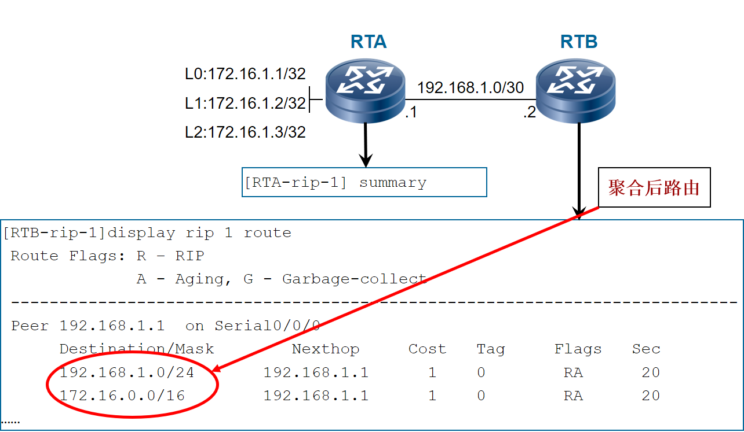Select the RTA label text
Screen dimensions: 744x432
tap(369, 42)
